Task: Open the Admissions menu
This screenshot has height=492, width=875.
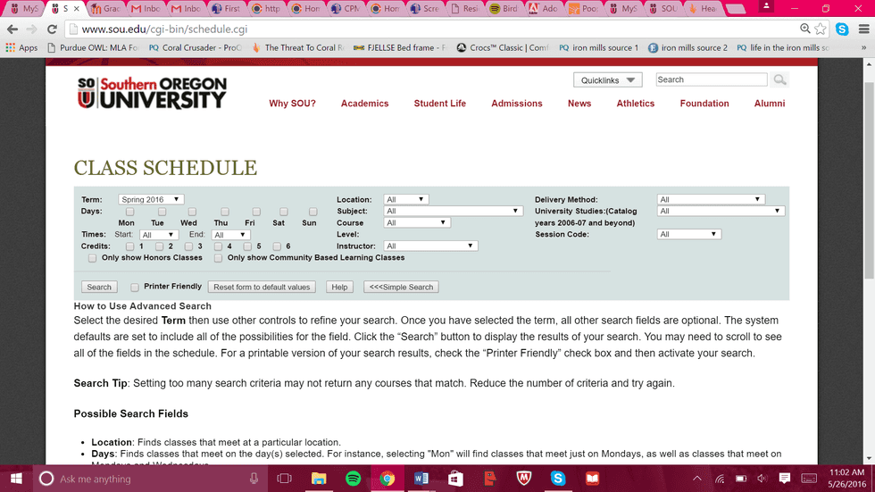Action: tap(517, 104)
